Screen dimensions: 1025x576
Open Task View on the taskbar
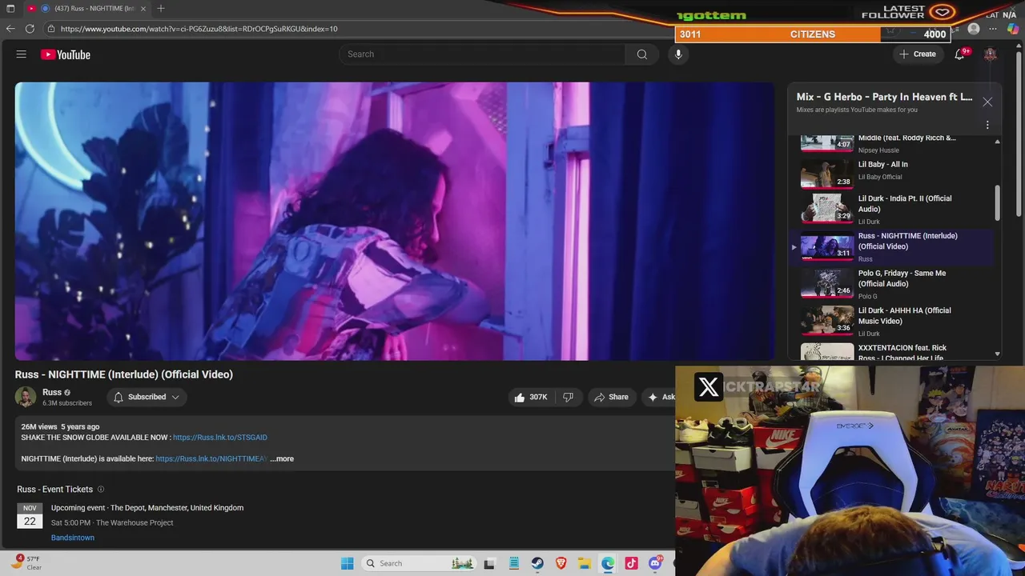click(x=489, y=563)
